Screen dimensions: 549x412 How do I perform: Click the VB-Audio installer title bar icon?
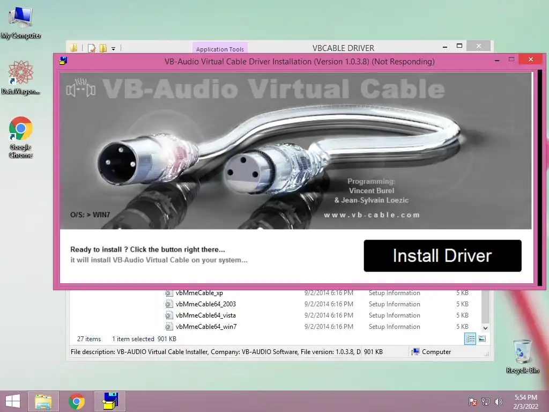[63, 61]
